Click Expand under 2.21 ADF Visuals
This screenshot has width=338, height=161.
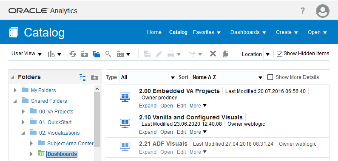(x=148, y=152)
